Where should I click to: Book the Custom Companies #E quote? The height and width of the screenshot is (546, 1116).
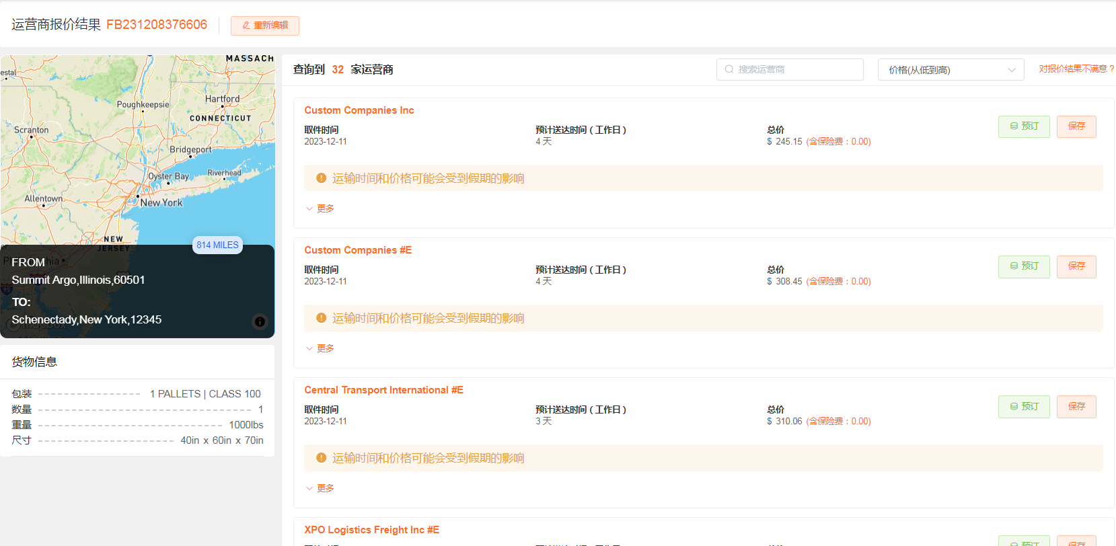(1024, 266)
